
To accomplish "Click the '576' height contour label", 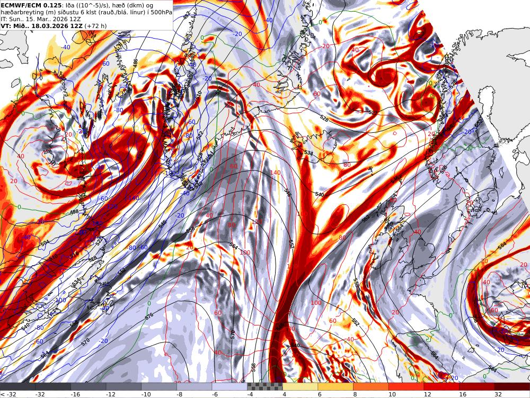I will 149,317.
